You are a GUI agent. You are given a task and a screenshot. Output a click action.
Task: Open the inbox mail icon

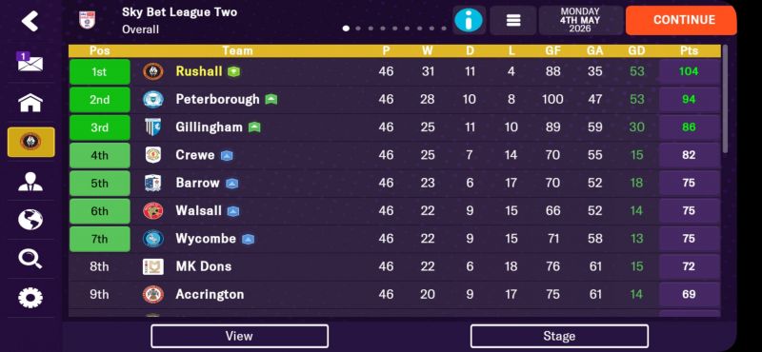30,62
